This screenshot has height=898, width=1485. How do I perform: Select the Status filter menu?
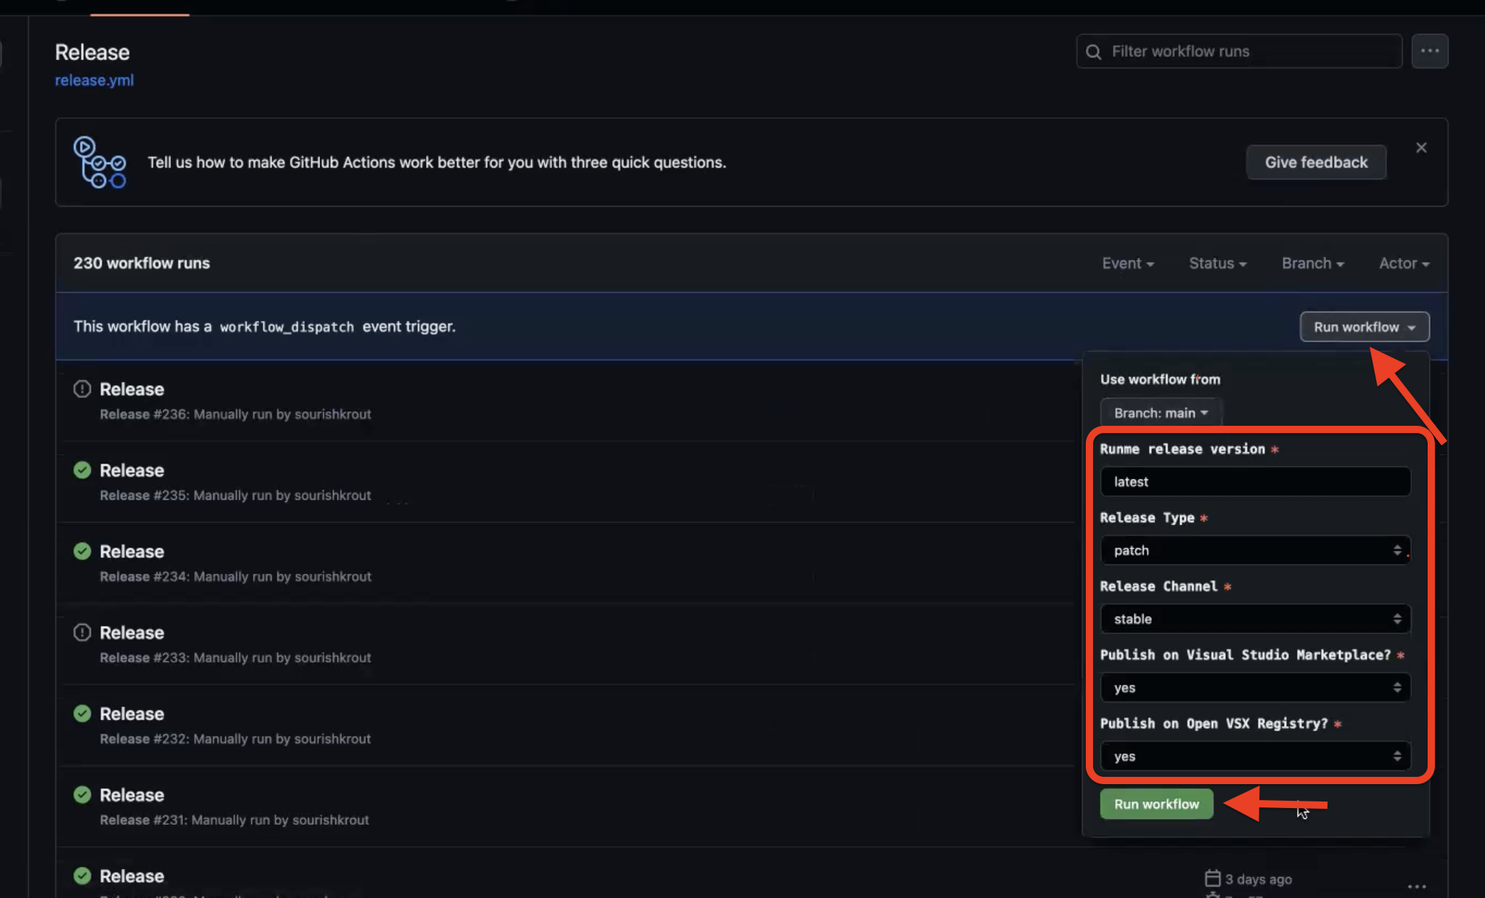(x=1218, y=262)
